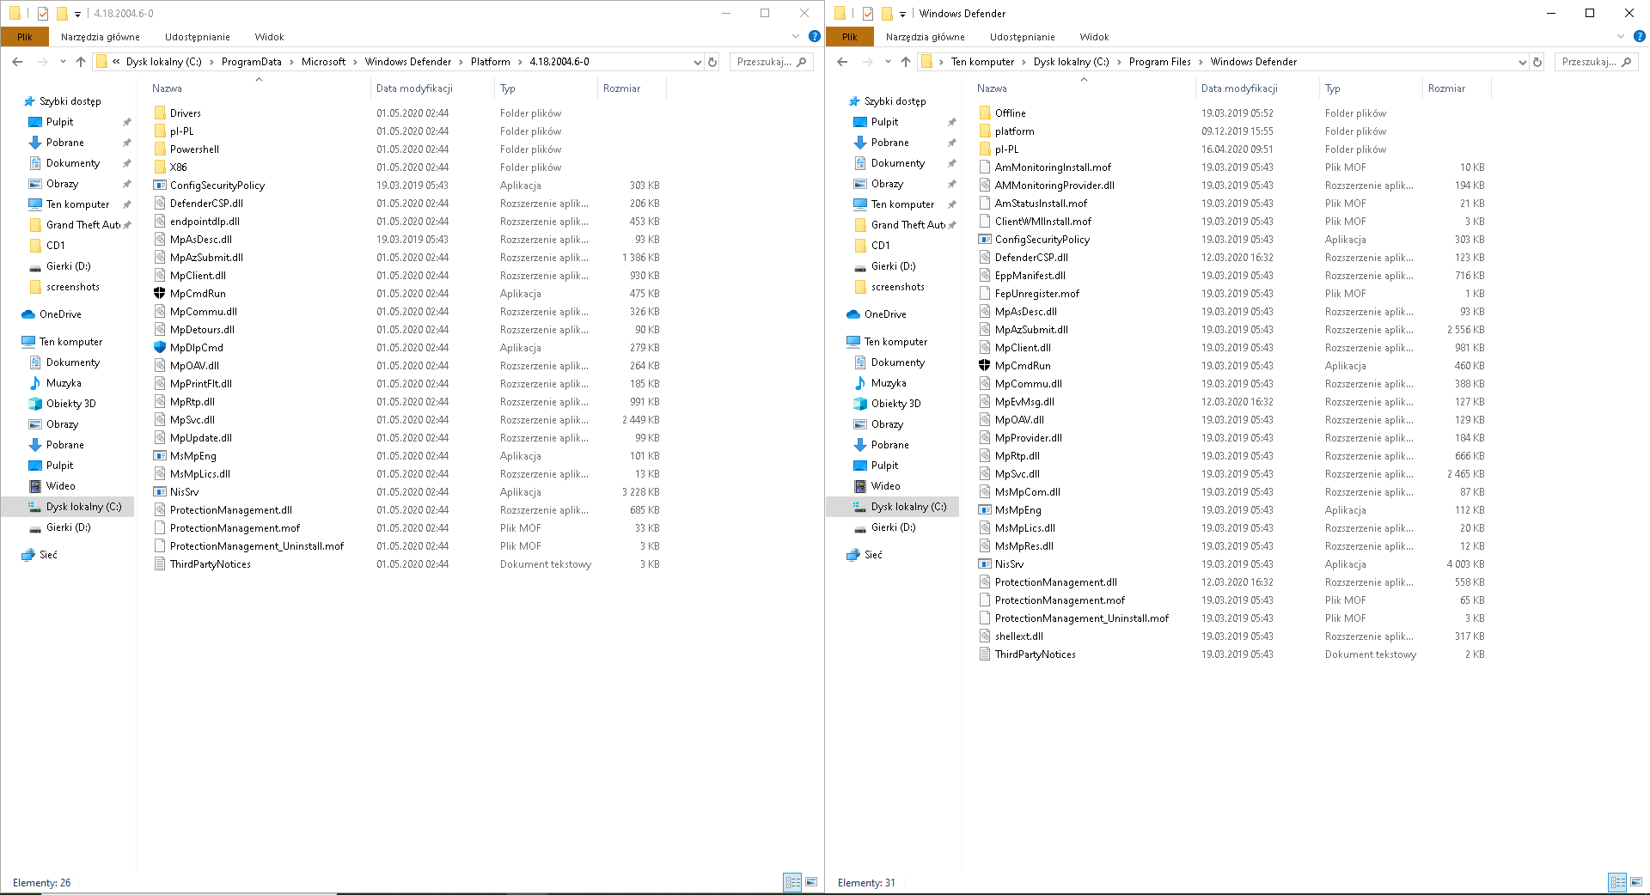Open Widok tab in left window
Viewport: 1650px width, 895px height.
point(269,37)
